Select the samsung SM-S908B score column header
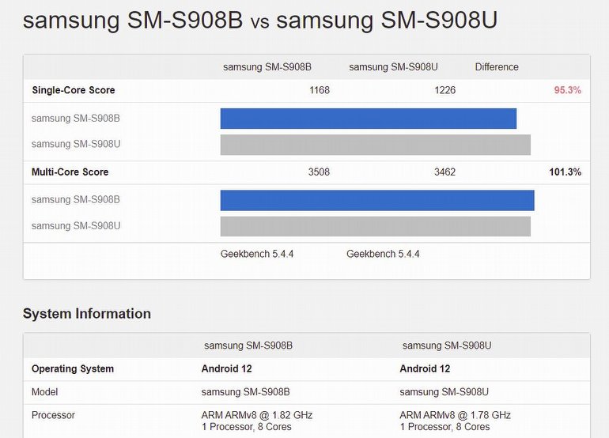This screenshot has height=438, width=609. pyautogui.click(x=267, y=67)
